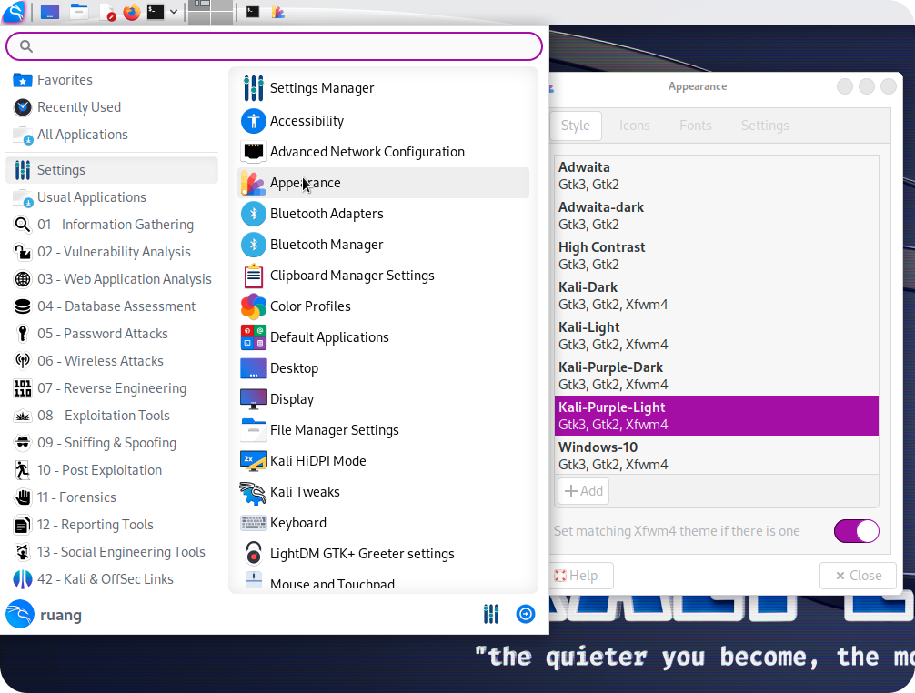
Task: Open Desktop settings entry
Action: click(384, 368)
